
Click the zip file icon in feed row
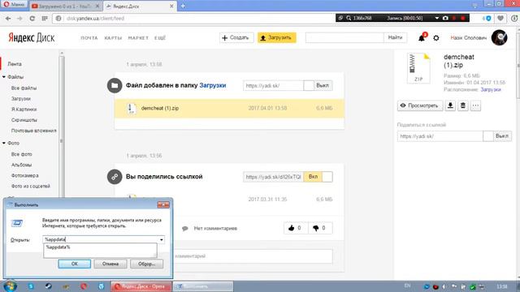(x=132, y=108)
